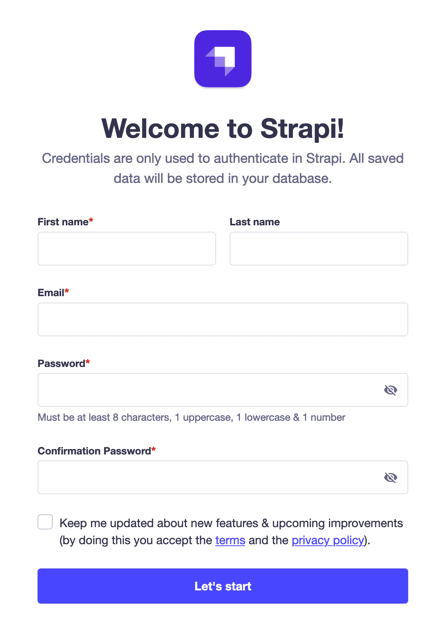The image size is (448, 640).
Task: Click the Welcome to Strapi heading
Action: click(223, 129)
